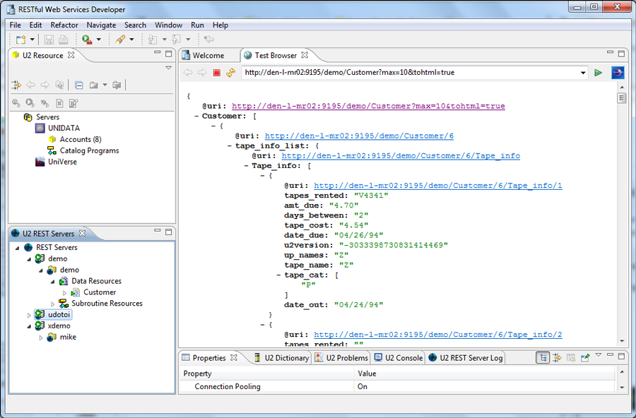Open the Navigate menu
The width and height of the screenshot is (636, 418).
[x=101, y=25]
